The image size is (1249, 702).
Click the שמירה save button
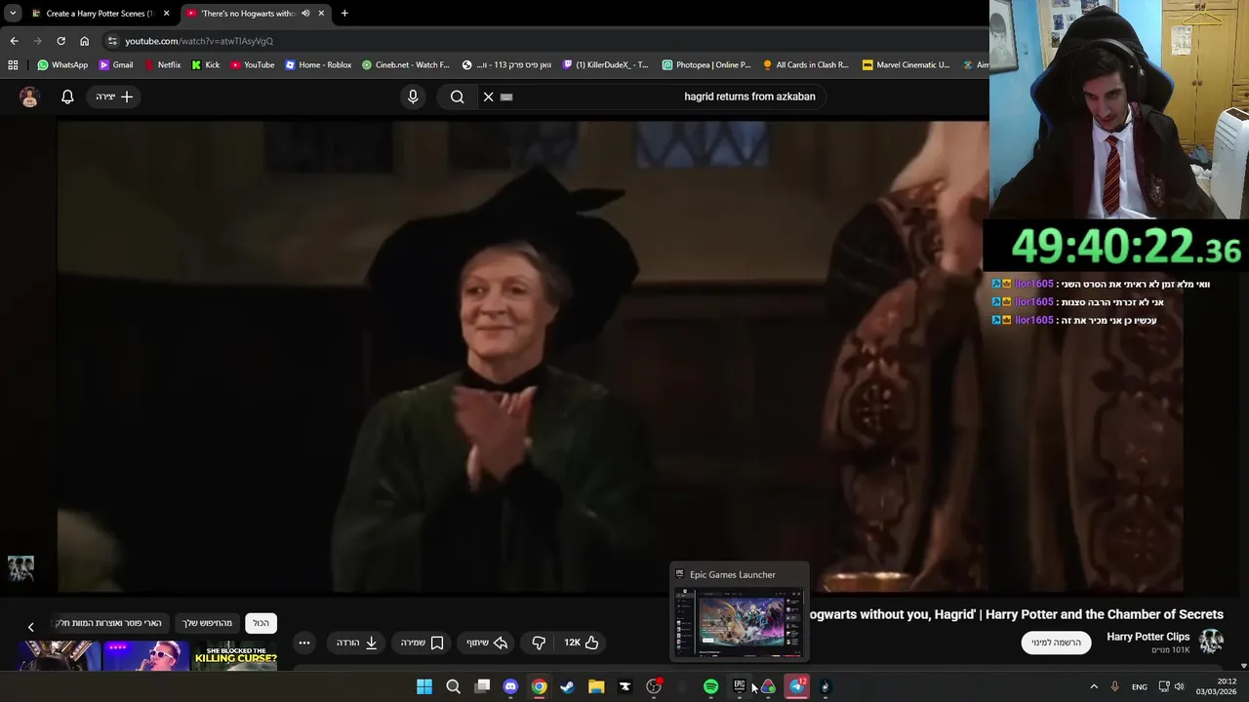tap(422, 643)
